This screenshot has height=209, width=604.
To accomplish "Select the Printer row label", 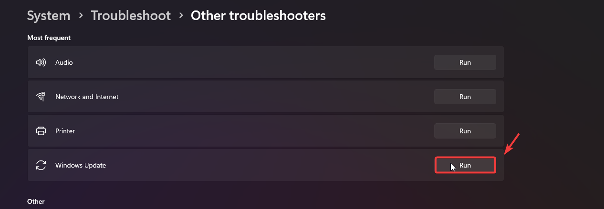I will tap(65, 131).
